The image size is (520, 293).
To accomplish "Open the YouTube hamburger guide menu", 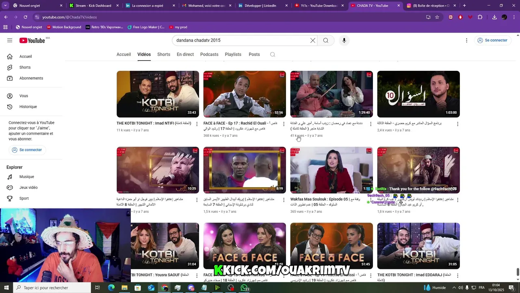I will (x=10, y=40).
